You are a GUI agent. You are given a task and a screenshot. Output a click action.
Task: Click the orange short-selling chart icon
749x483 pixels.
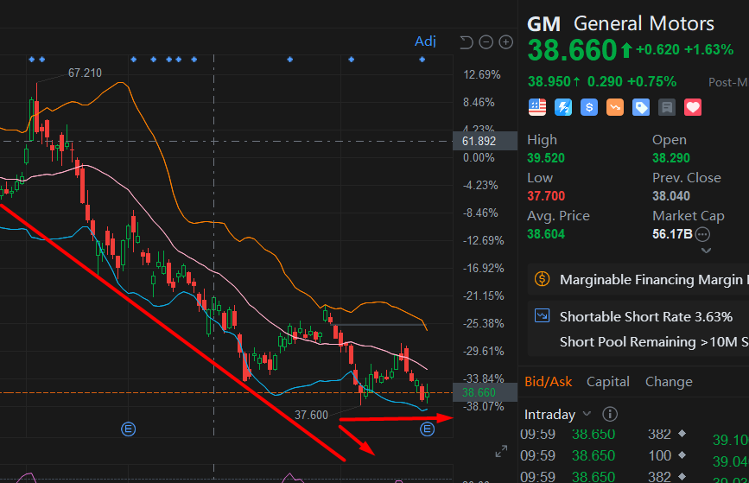tap(615, 107)
